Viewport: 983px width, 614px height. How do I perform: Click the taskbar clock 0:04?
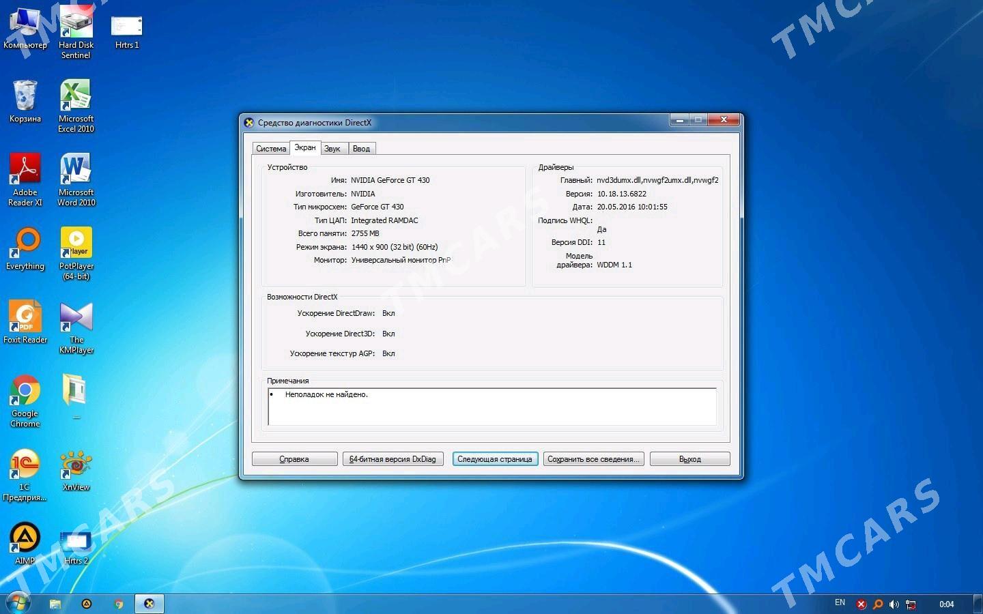[946, 604]
